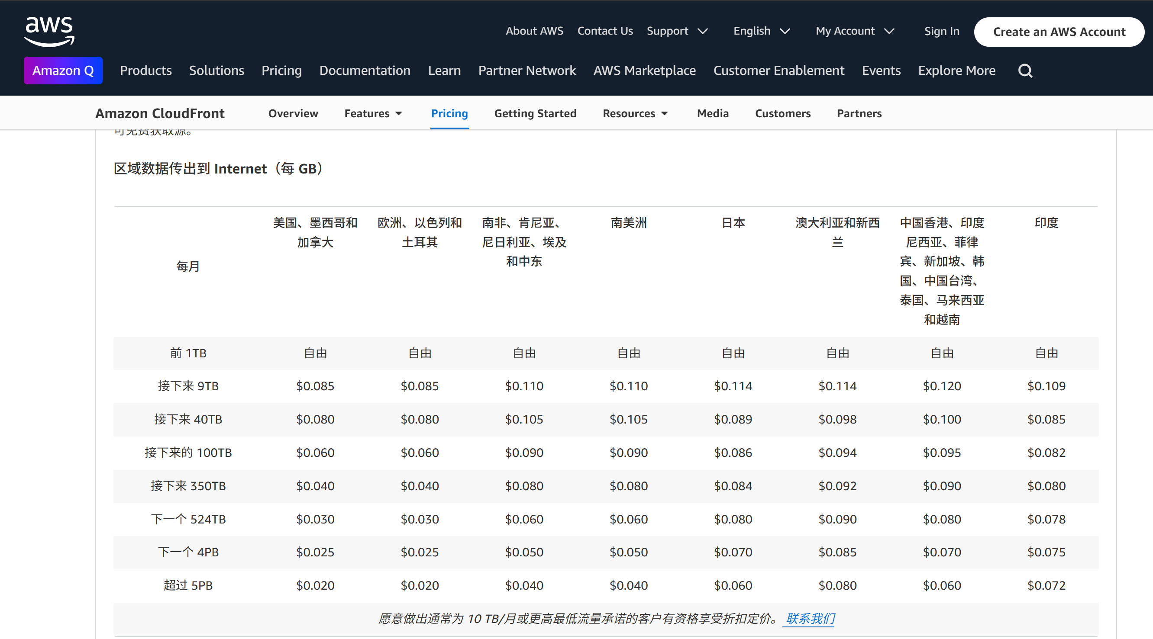Open the English language selector
This screenshot has width=1153, height=639.
761,31
